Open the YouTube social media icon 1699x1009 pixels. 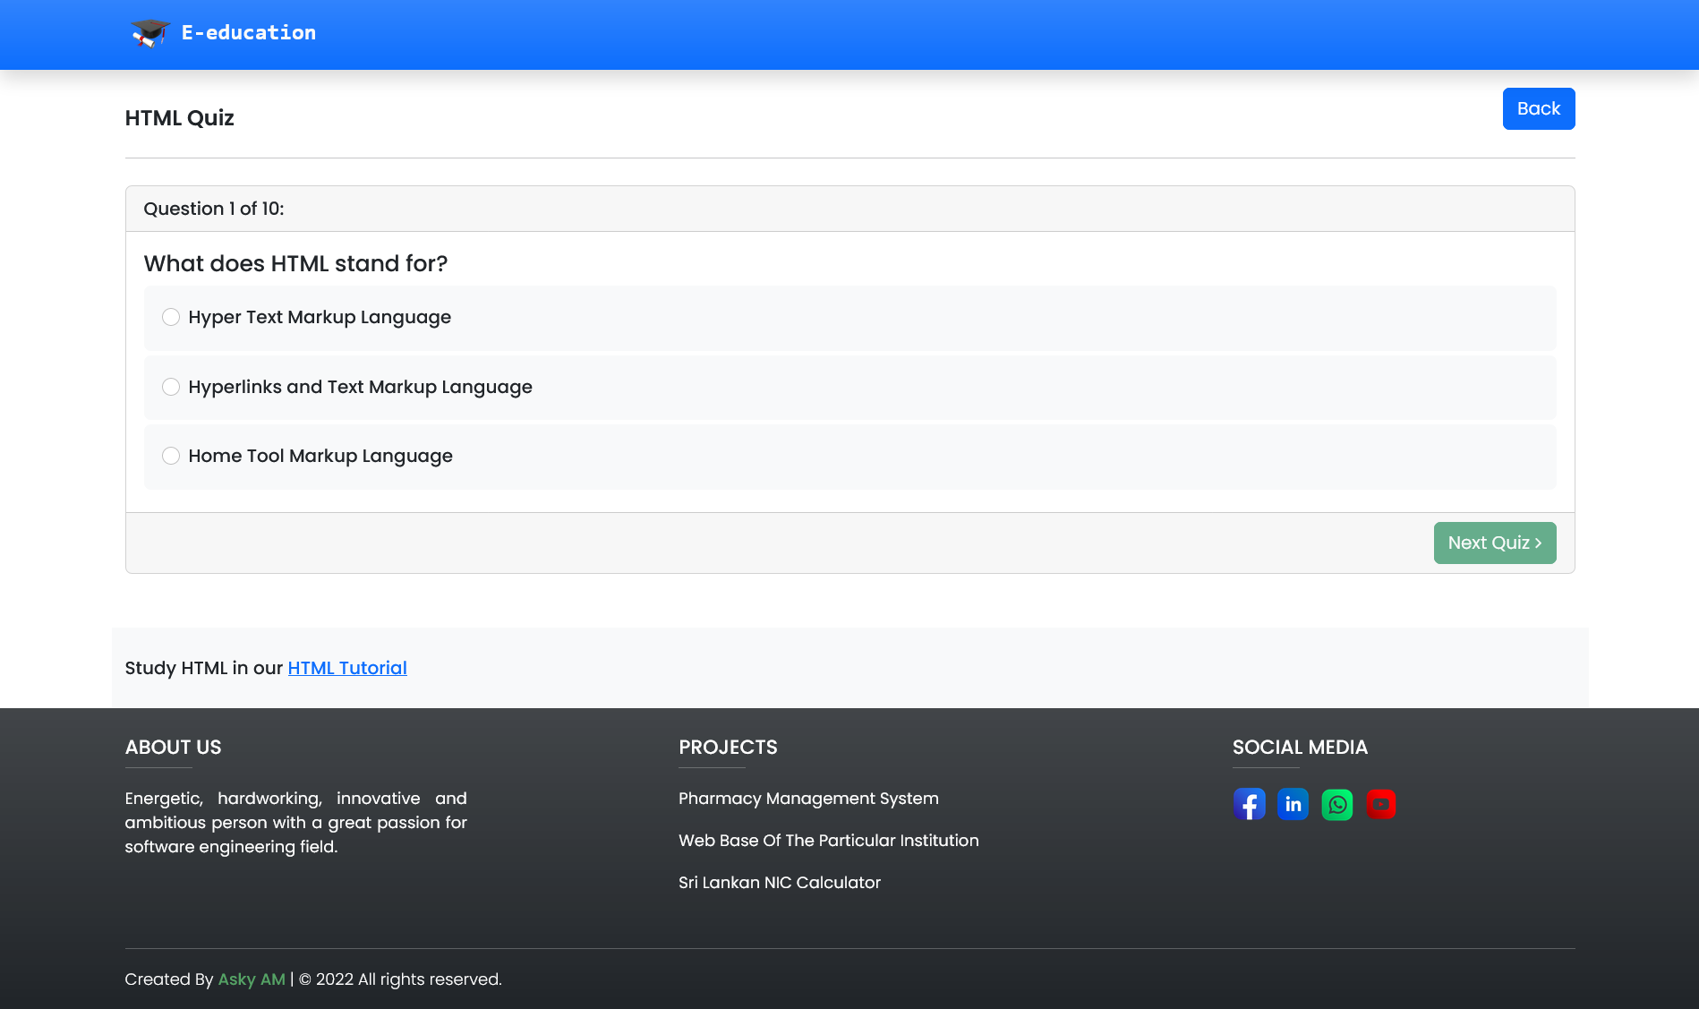[x=1380, y=804]
